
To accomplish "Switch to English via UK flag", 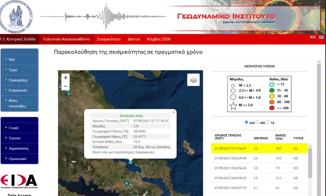I will (x=313, y=37).
